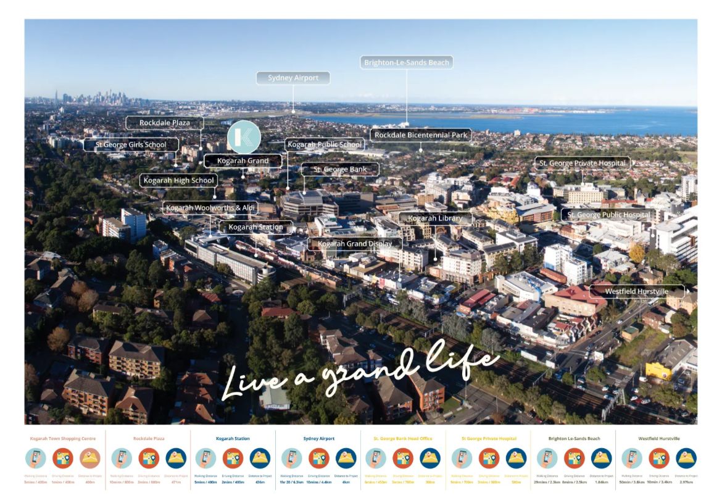Image resolution: width=722 pixels, height=503 pixels.
Task: Select the St. George Public Hospital label
Action: point(608,215)
